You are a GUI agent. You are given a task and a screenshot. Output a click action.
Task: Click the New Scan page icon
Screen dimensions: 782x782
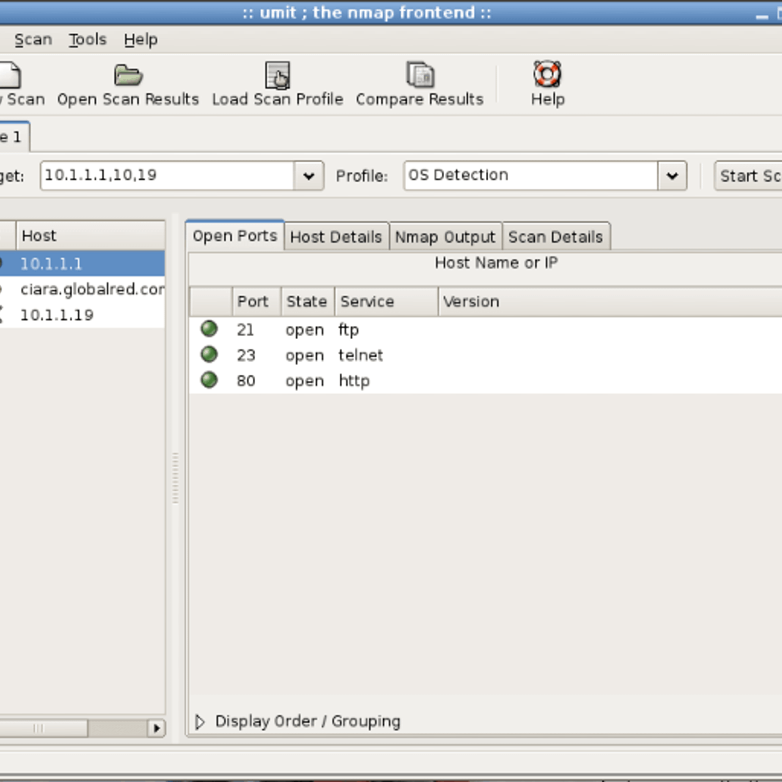(10, 75)
